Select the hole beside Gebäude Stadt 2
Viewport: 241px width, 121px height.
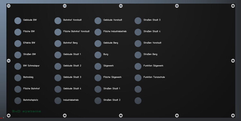[x=58, y=66]
